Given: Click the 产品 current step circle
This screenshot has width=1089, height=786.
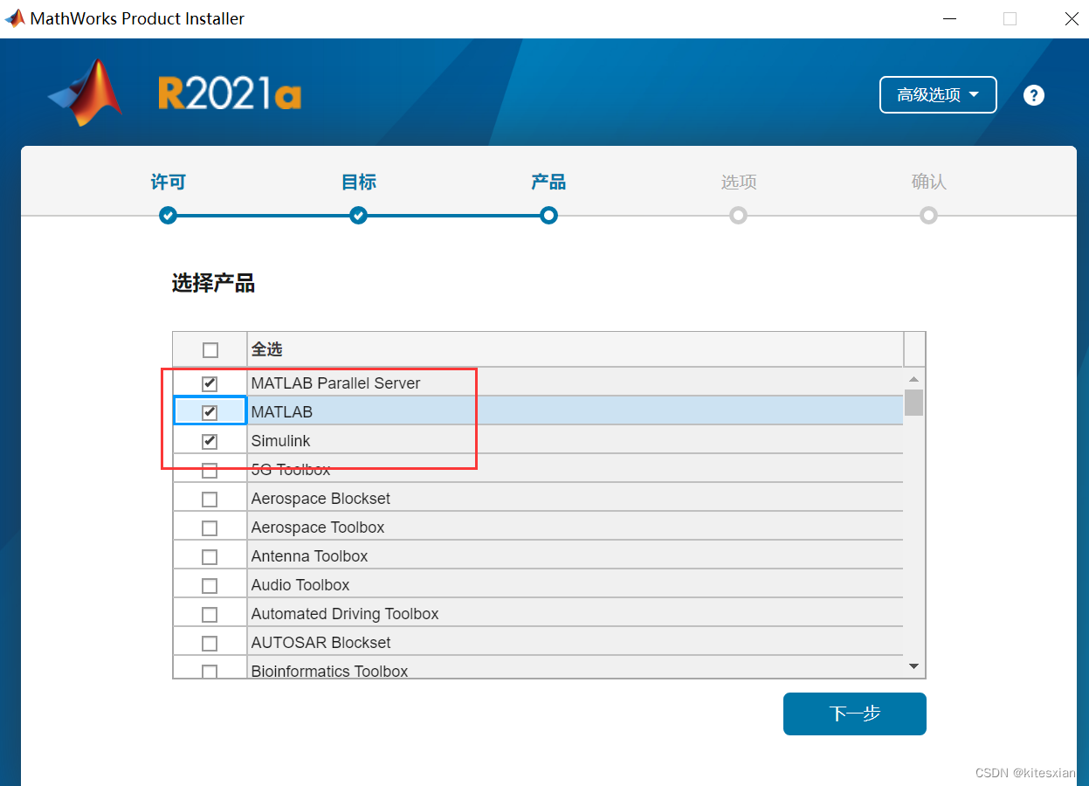Looking at the screenshot, I should (x=548, y=215).
